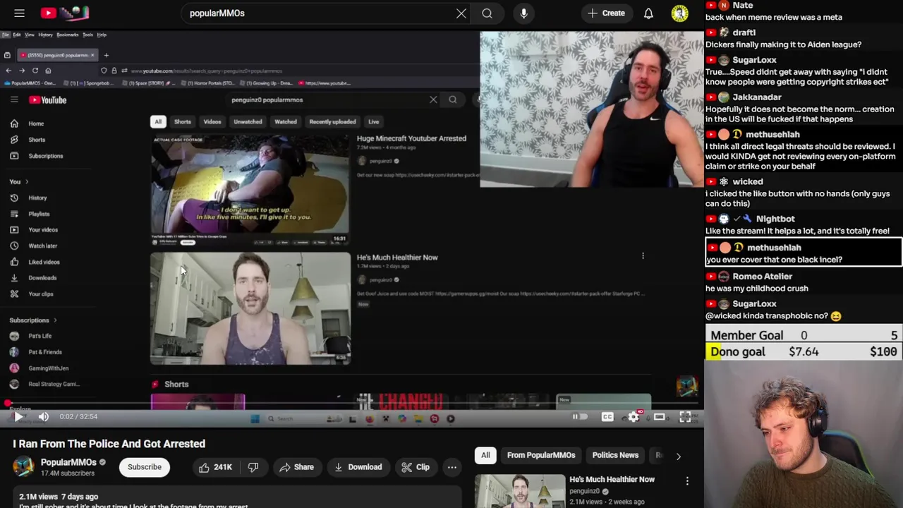Open Huge Minecraft Youtuber Arrested thumbnail

(250, 190)
